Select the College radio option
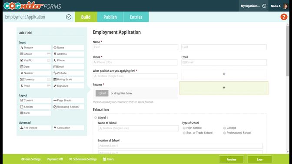 [224, 128]
